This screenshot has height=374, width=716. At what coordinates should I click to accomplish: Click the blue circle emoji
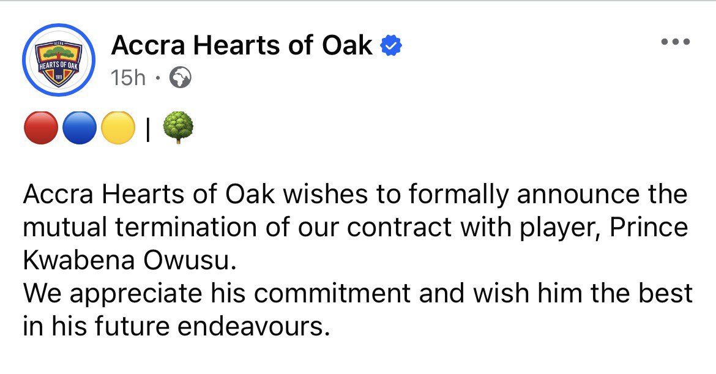tap(79, 130)
